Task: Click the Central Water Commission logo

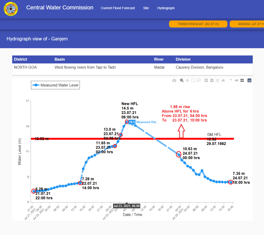Action: tap(11, 9)
